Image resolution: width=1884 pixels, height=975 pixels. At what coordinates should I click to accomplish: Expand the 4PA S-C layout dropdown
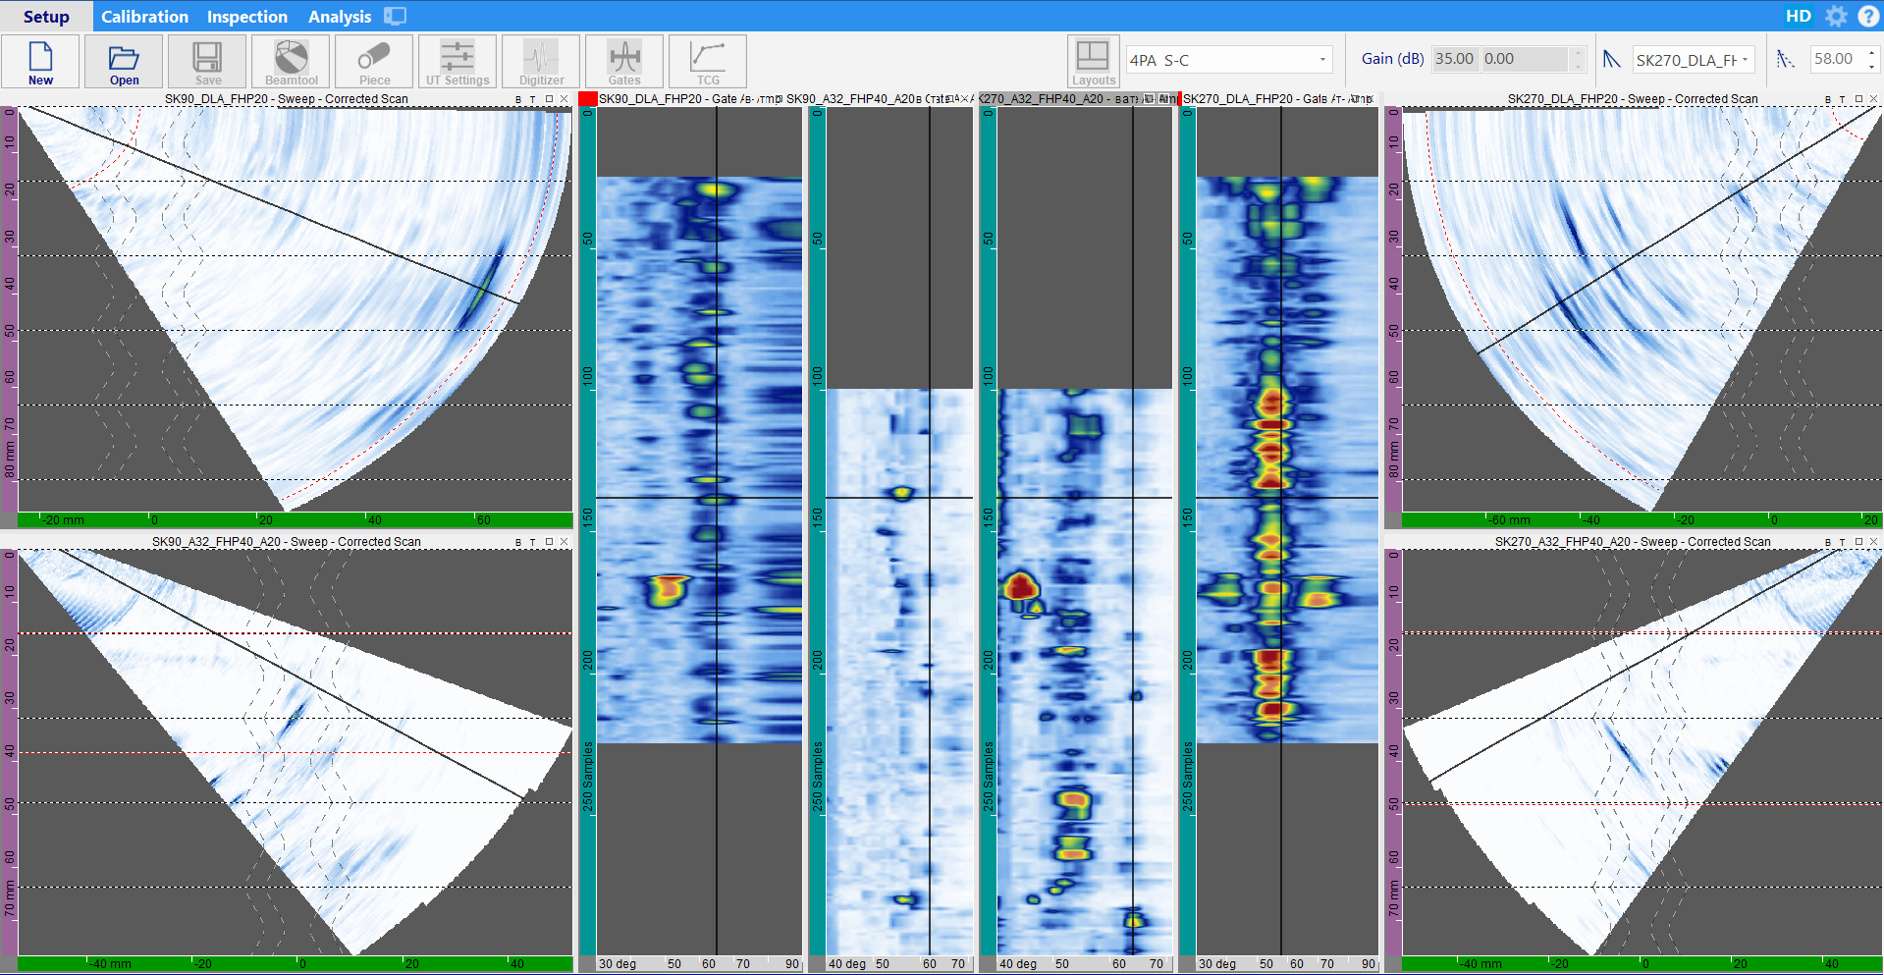coord(1322,60)
